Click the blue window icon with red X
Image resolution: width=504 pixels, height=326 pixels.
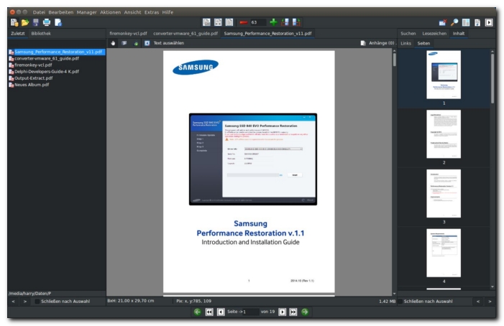coord(443,22)
